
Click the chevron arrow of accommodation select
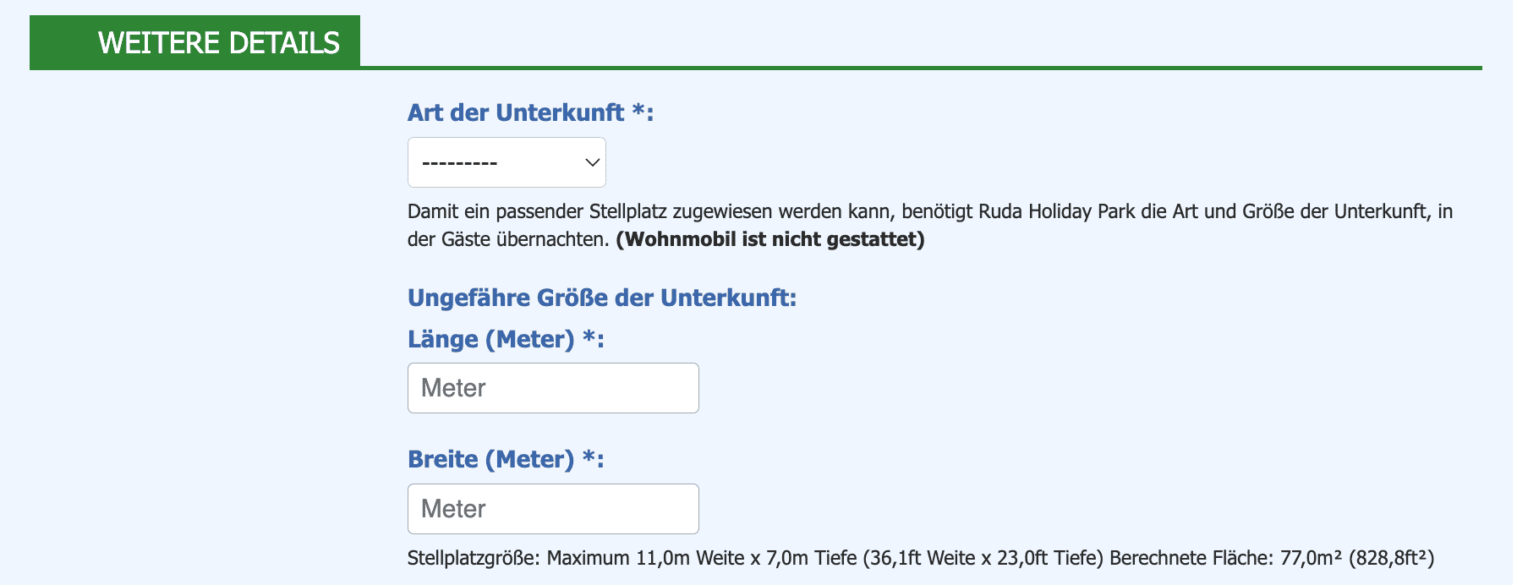(x=593, y=162)
